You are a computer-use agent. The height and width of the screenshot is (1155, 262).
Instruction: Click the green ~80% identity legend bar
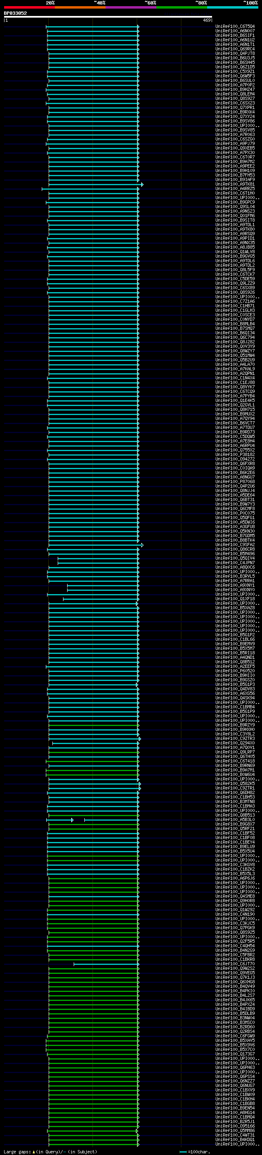pyautogui.click(x=182, y=7)
